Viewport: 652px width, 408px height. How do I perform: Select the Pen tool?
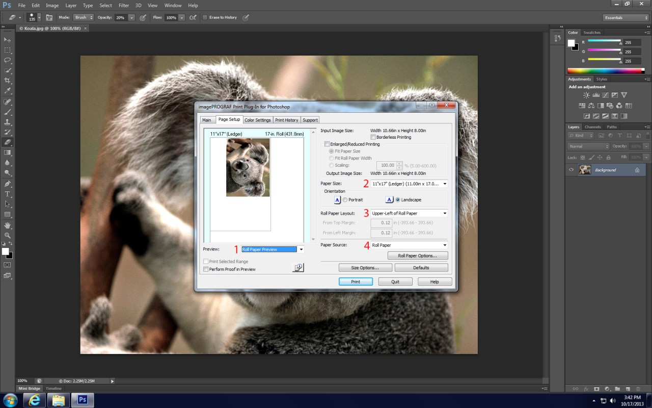coord(8,184)
